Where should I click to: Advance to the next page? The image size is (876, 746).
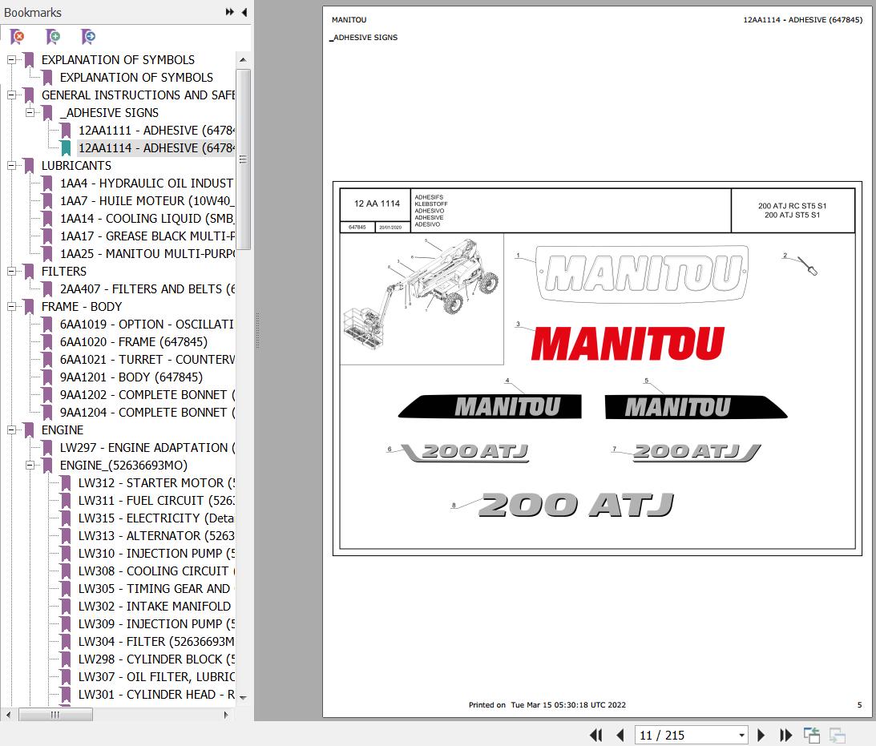pyautogui.click(x=761, y=735)
